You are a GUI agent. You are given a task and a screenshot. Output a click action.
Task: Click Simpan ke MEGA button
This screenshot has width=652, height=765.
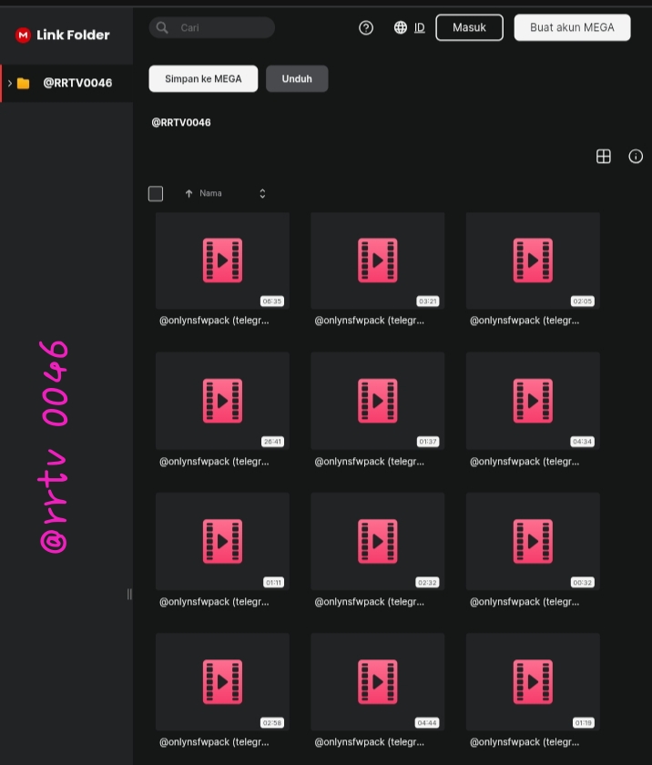pyautogui.click(x=203, y=78)
